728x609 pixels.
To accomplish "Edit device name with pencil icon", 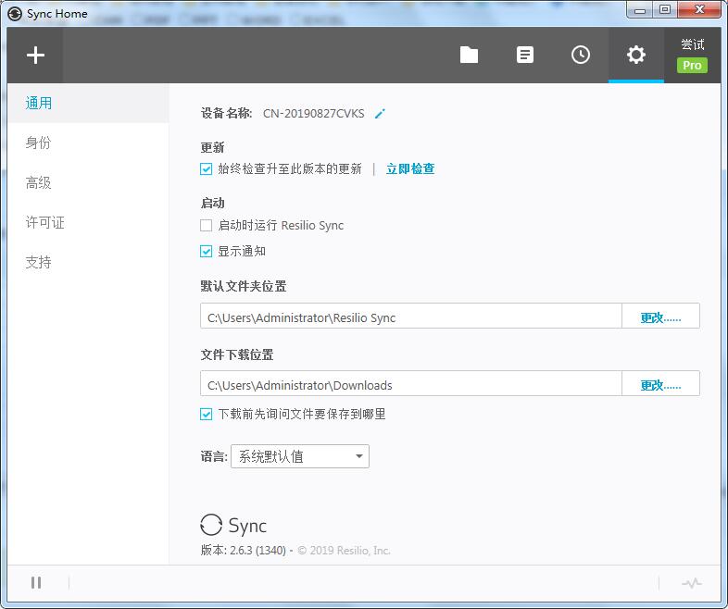I will click(x=380, y=114).
